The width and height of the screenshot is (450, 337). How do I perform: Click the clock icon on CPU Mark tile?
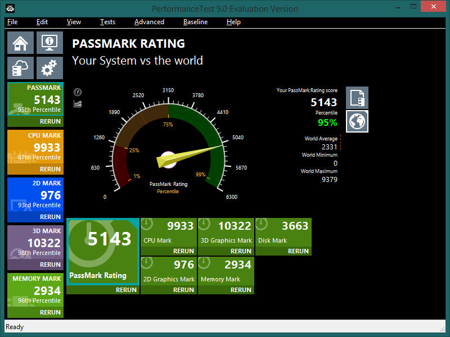tap(147, 224)
